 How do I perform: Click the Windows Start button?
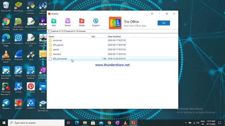[x=4, y=123]
